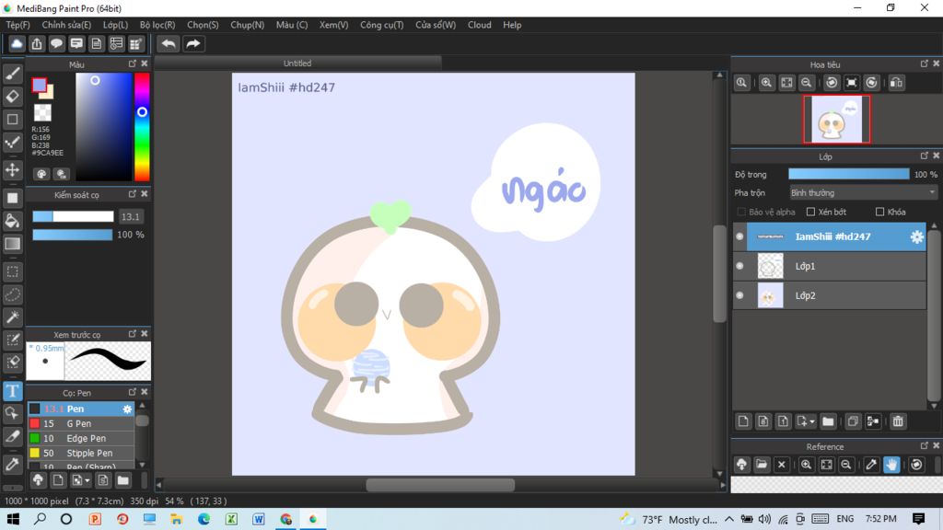The image size is (943, 530).
Task: Open settings gear of IamShiii #hd247 layer
Action: (916, 236)
